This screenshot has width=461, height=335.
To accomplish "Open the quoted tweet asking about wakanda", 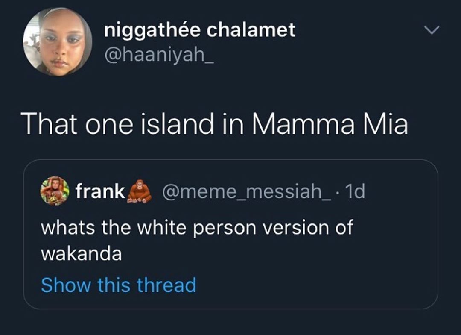I will (230, 239).
